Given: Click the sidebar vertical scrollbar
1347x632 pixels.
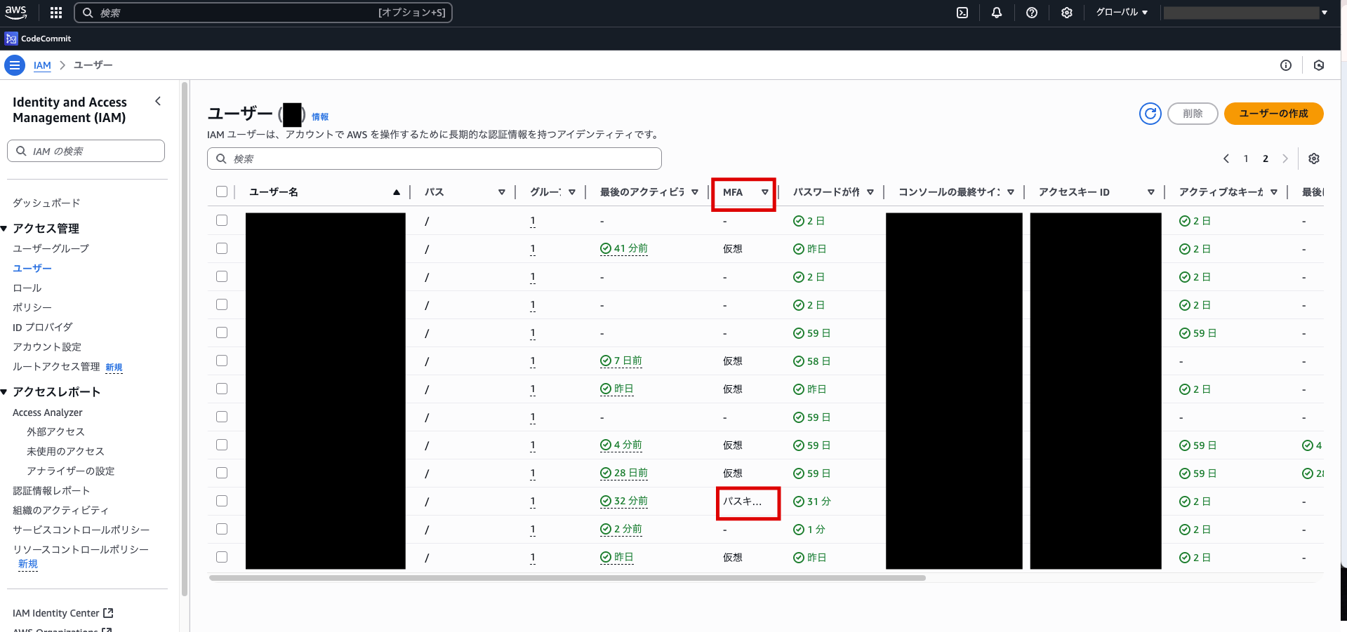Looking at the screenshot, I should 185,339.
